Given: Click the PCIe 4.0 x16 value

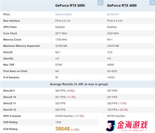Looking at the screenshot, I should coord(115,21).
